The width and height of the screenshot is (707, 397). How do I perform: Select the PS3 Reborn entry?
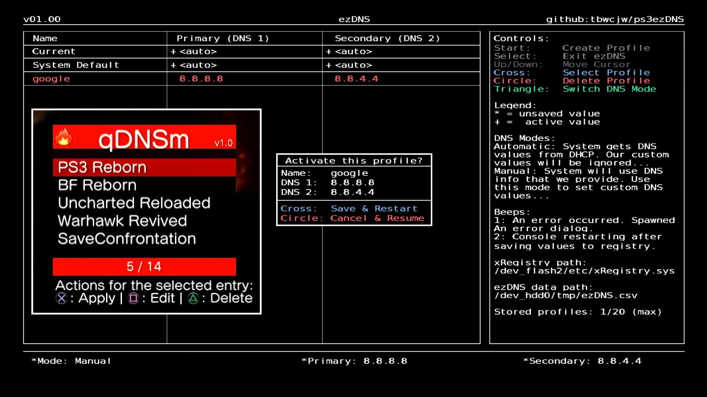[x=144, y=168]
